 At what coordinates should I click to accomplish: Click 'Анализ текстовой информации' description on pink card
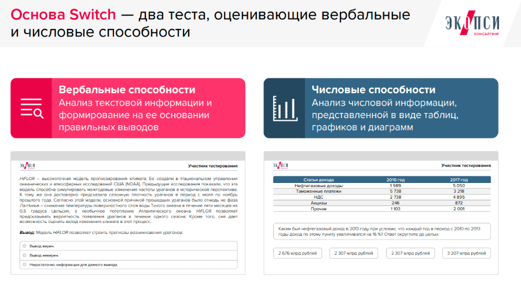(135, 115)
